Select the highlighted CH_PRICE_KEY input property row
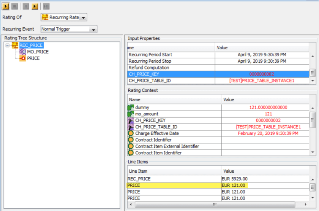This screenshot has width=319, height=211. click(x=171, y=74)
